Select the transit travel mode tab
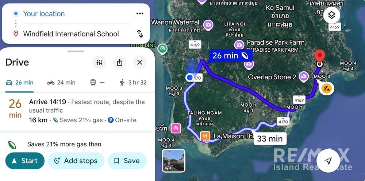Image resolution: width=365 pixels, height=181 pixels. pos(97,82)
